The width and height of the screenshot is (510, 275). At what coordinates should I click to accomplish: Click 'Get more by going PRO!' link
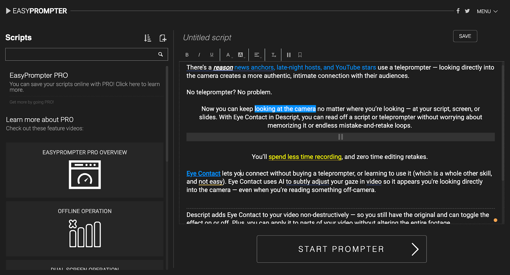point(32,102)
